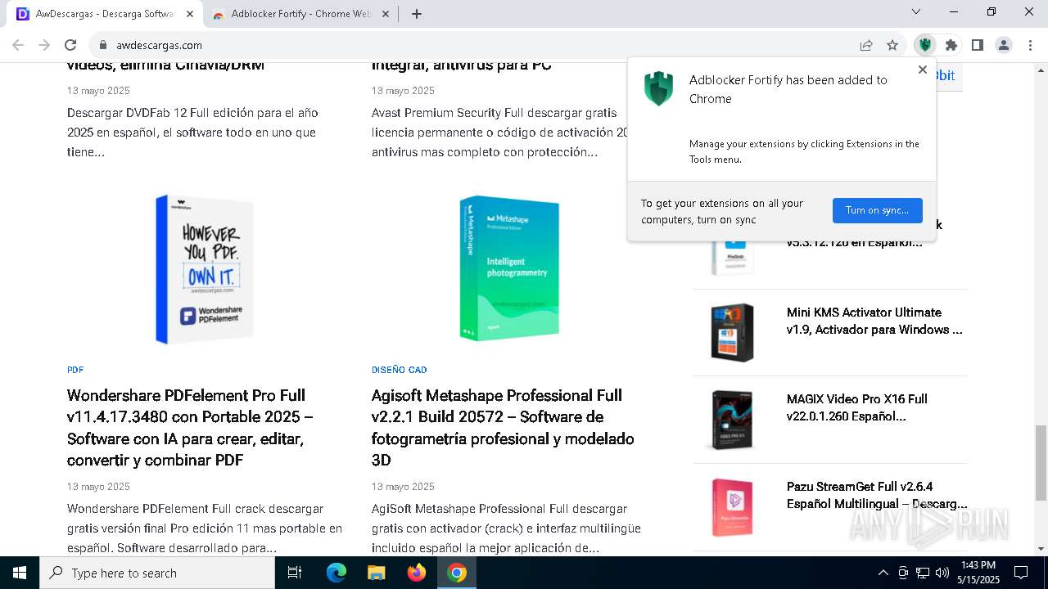Close the AwDescargas tab

click(x=190, y=14)
